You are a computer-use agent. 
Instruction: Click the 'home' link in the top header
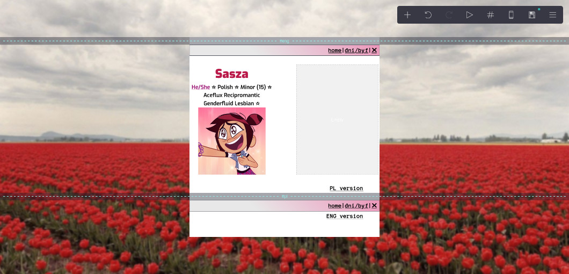pyautogui.click(x=334, y=51)
